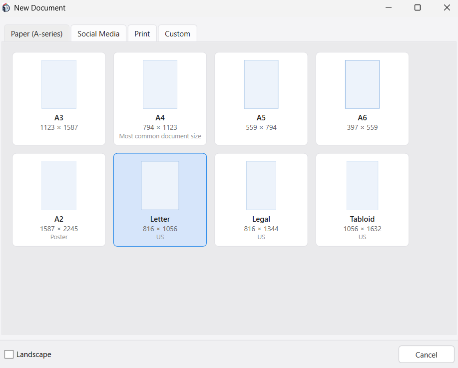
Task: Enable the Landscape checkbox
Action: tap(9, 355)
